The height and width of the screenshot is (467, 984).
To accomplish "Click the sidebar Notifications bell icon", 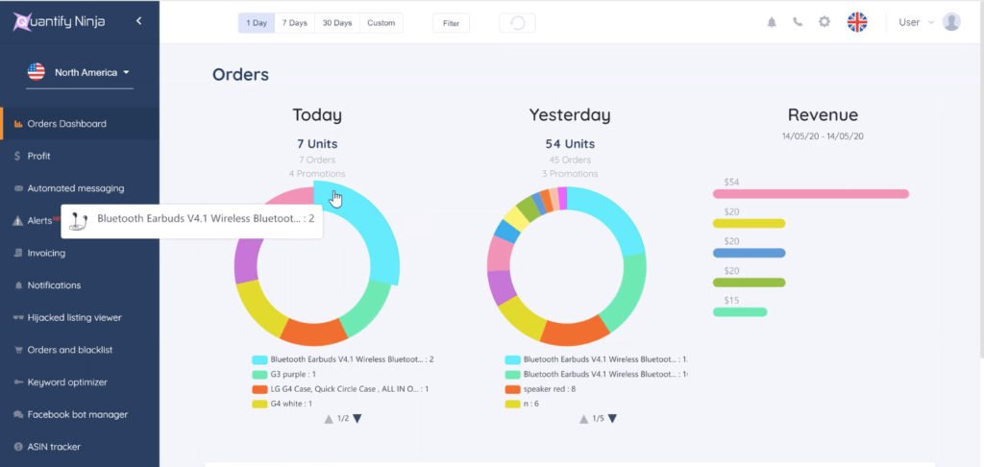I will pos(18,285).
